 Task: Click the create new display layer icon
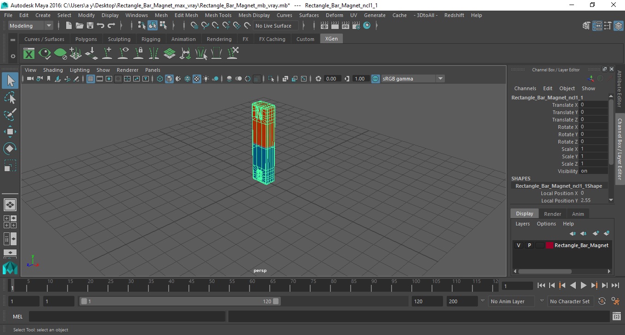[596, 233]
